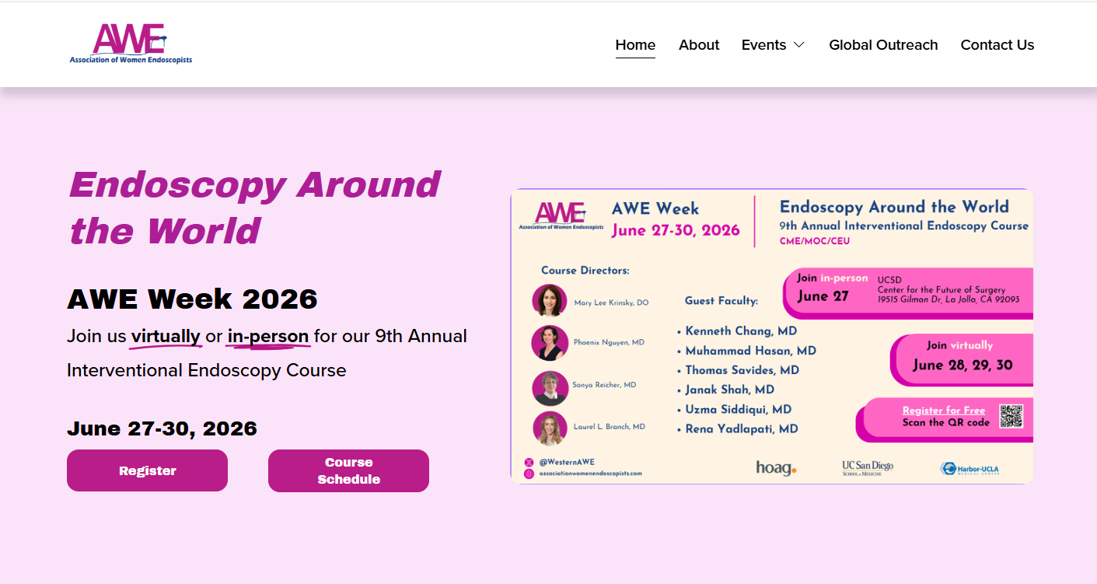Click the underlined word 'virtually'
The image size is (1097, 584).
(166, 337)
